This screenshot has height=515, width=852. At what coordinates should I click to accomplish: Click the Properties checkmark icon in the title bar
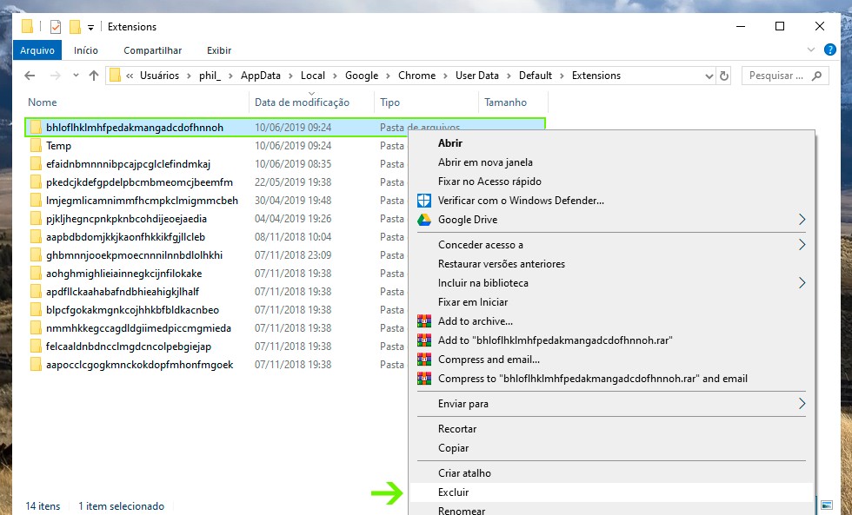click(x=56, y=26)
